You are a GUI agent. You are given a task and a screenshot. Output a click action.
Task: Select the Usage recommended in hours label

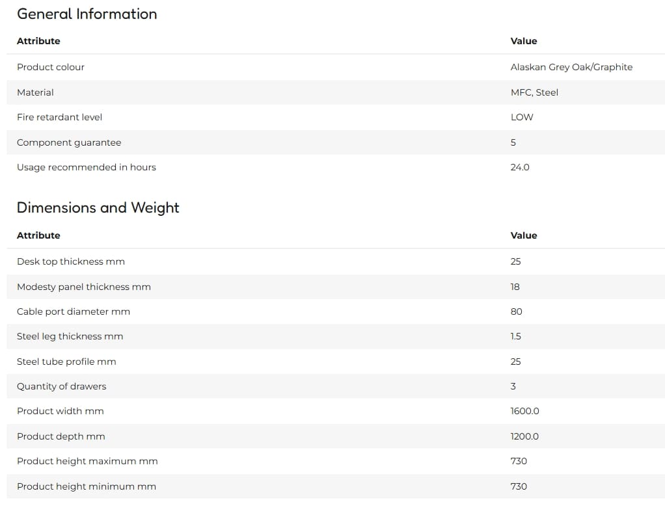coord(87,167)
